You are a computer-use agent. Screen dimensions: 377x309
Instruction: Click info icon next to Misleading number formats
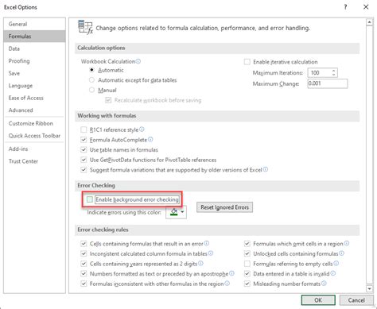(324, 284)
